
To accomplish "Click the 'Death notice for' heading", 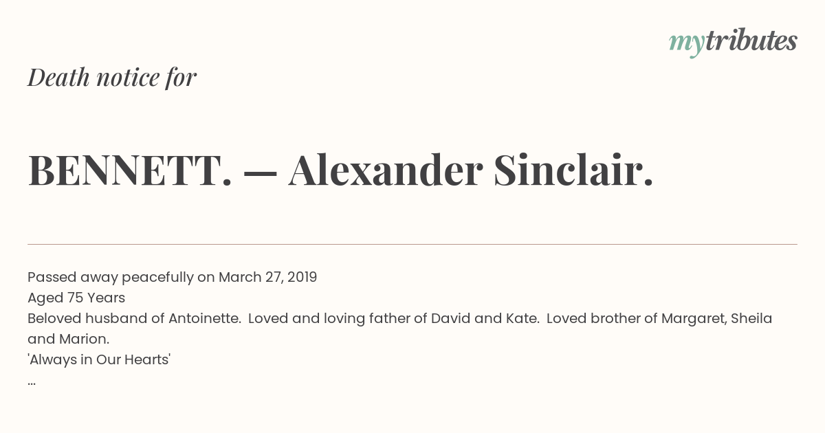I will click(112, 78).
